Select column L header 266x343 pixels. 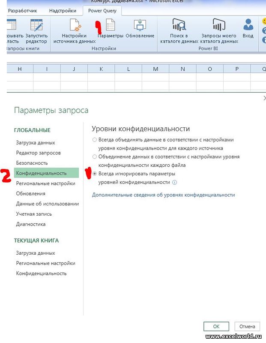click(x=129, y=69)
